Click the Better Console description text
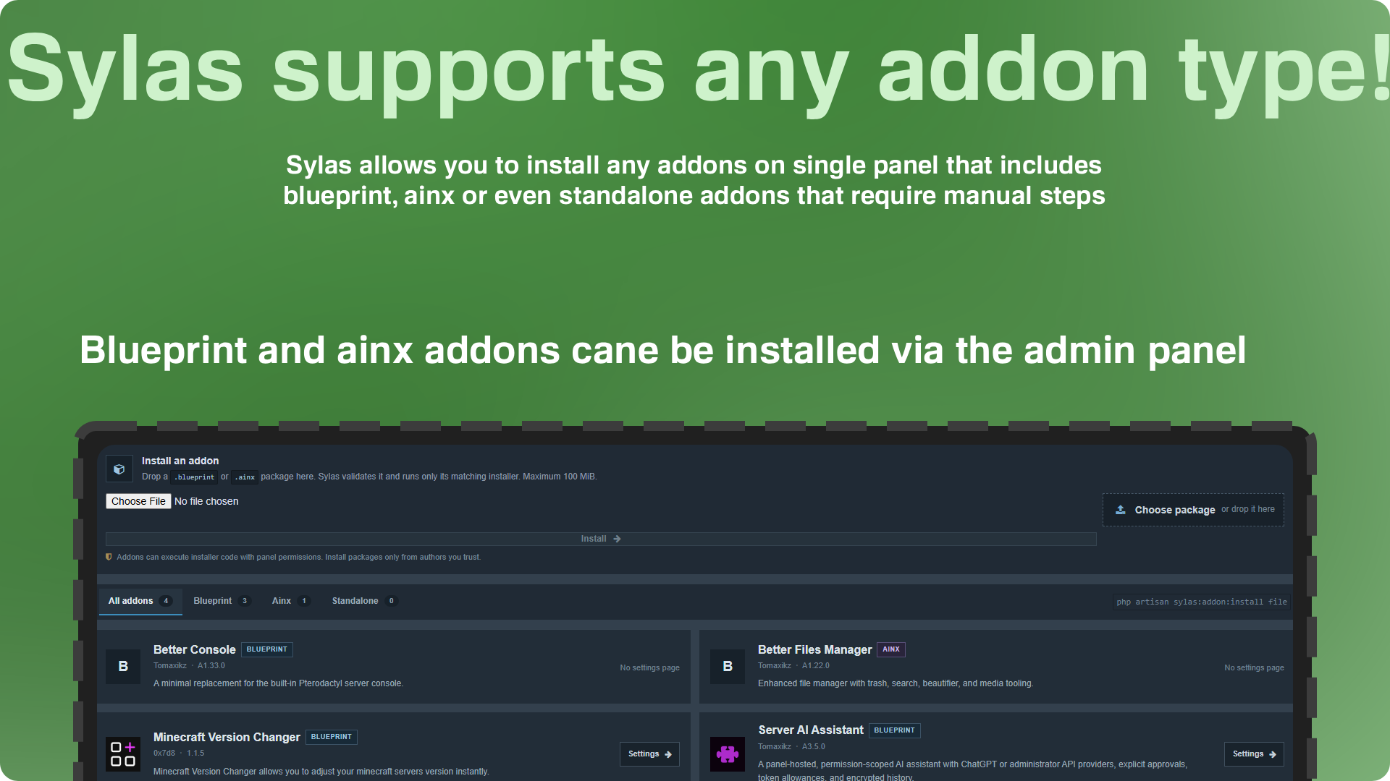1390x781 pixels. click(279, 683)
